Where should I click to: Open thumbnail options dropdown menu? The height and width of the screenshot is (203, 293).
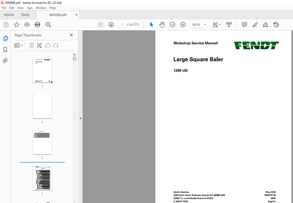pos(18,45)
